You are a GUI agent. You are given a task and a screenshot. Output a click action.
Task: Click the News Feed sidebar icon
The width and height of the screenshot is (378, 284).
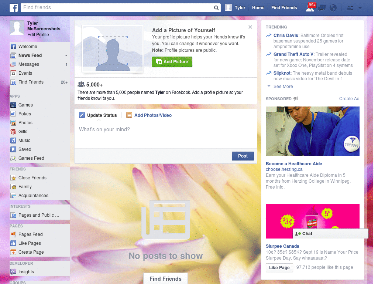[13, 55]
